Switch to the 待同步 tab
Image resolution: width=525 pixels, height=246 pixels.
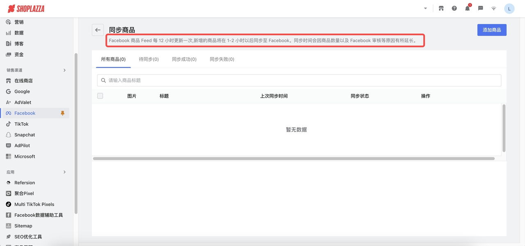tap(148, 59)
